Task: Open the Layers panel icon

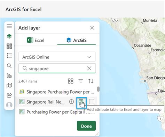Action: 9,36
